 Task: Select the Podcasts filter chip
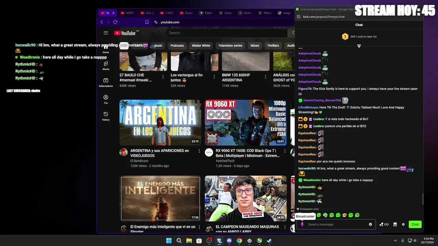pos(177,45)
